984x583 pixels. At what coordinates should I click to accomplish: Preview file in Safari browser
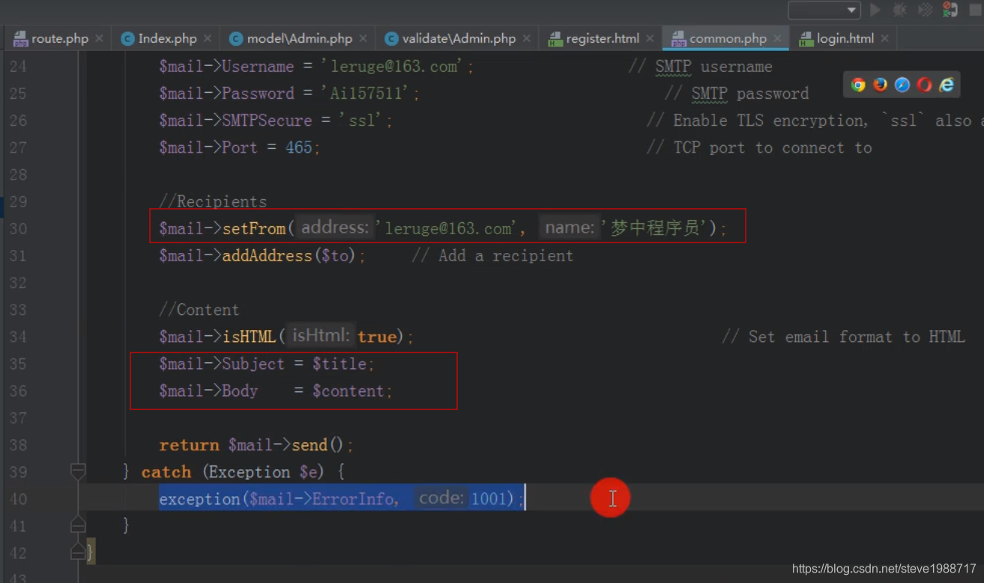pos(902,85)
